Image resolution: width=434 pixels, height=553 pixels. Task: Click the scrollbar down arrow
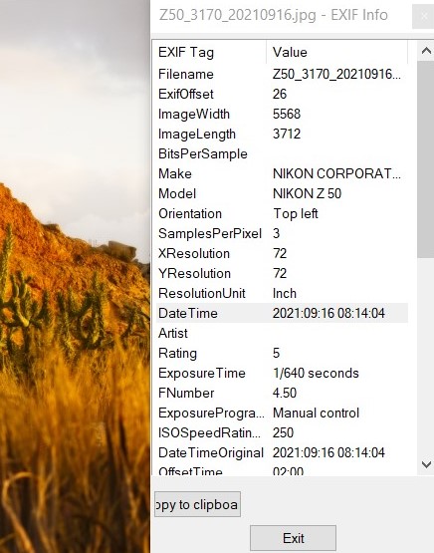click(426, 464)
